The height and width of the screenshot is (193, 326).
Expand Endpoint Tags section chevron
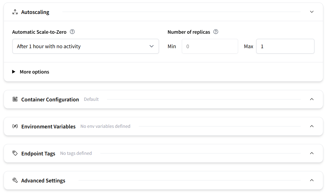312,153
